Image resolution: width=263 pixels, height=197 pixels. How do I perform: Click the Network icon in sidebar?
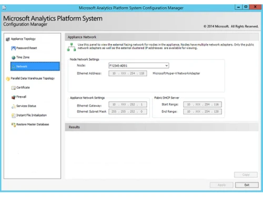pyautogui.click(x=13, y=67)
